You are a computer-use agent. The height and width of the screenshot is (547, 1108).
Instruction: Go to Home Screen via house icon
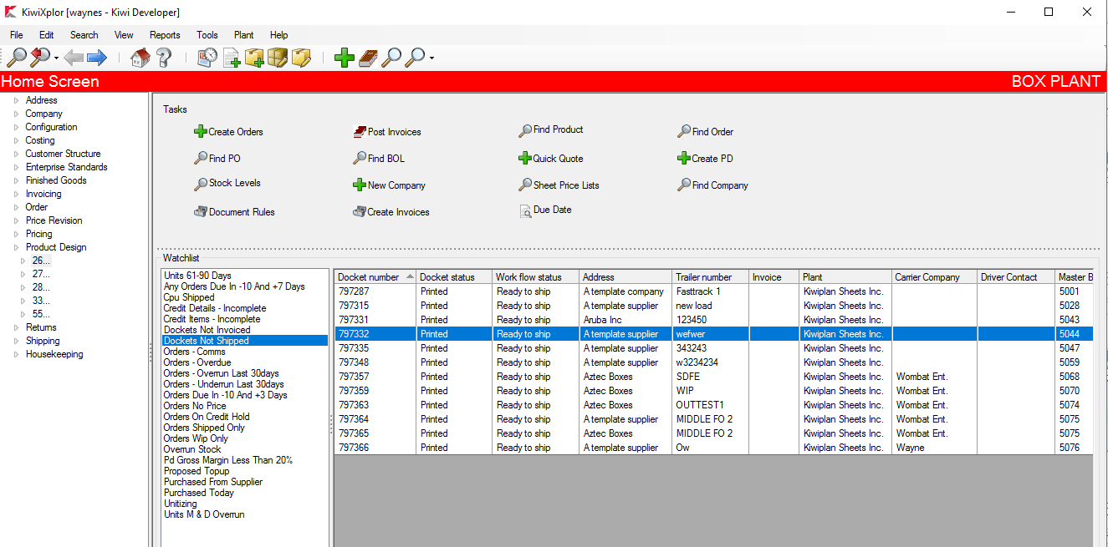tap(140, 58)
